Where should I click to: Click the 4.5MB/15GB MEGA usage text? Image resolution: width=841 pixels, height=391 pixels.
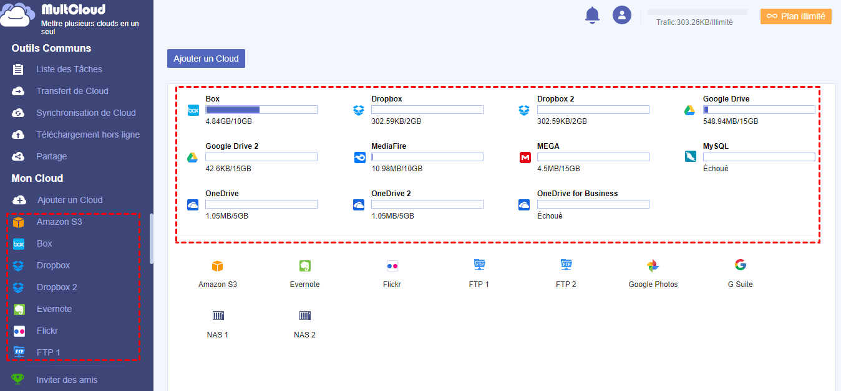click(558, 169)
